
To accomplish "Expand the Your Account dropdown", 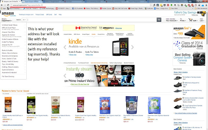I will (x=172, y=20).
